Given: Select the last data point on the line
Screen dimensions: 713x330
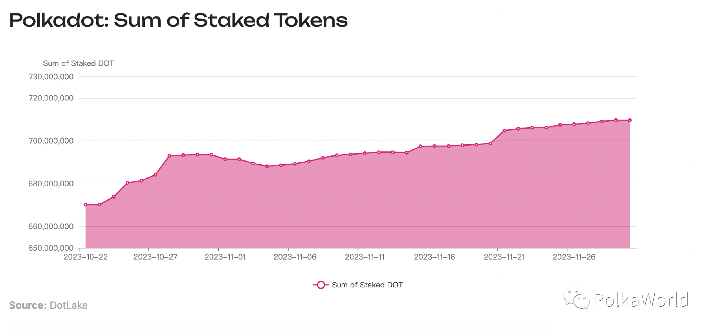Looking at the screenshot, I should [x=630, y=120].
